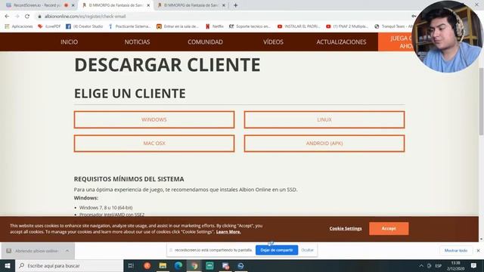Viewport: 484px width, 272px height.
Task: Open File Explorer from the taskbar
Action: tap(163, 265)
